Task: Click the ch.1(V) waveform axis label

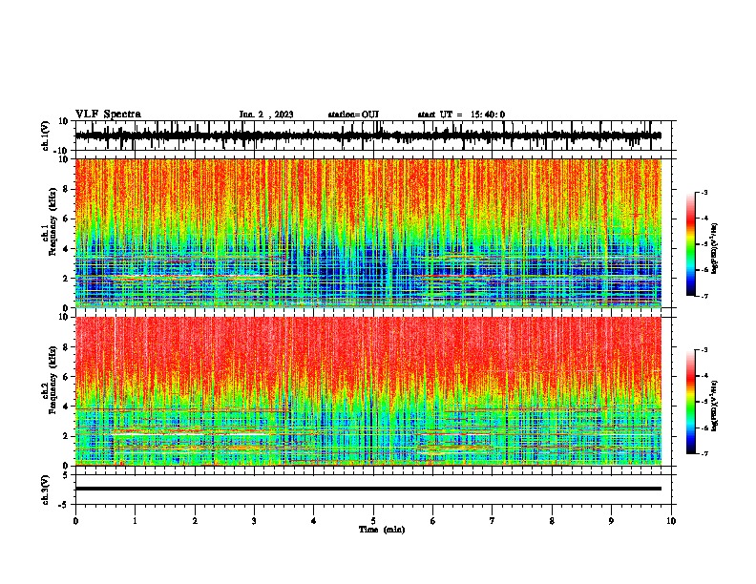Action: pos(46,136)
